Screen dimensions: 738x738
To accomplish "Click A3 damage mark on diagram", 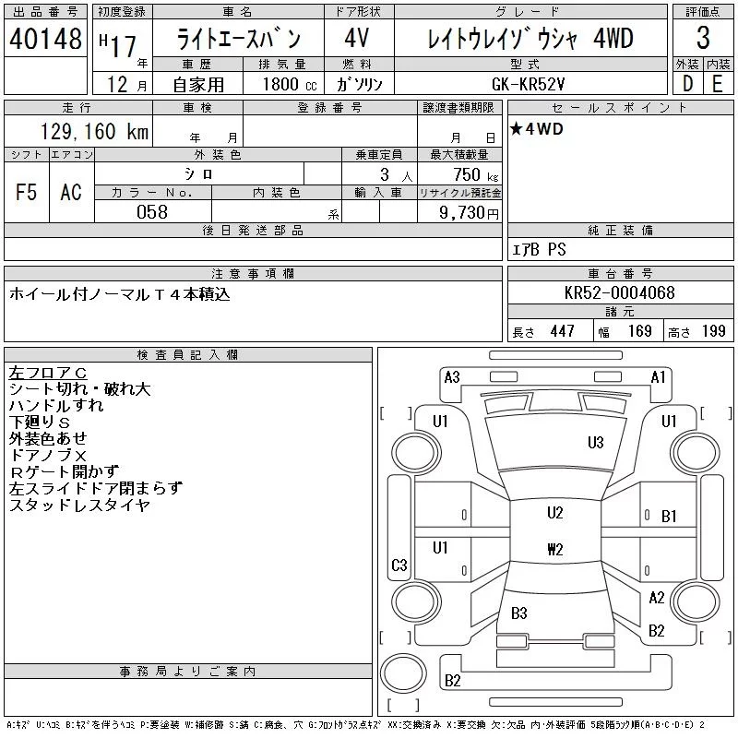I will pos(452,377).
